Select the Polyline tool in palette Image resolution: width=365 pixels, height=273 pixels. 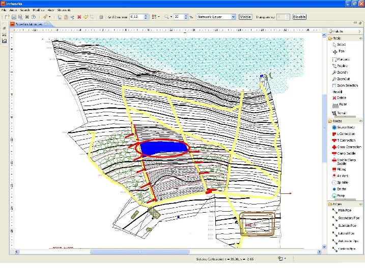(342, 65)
